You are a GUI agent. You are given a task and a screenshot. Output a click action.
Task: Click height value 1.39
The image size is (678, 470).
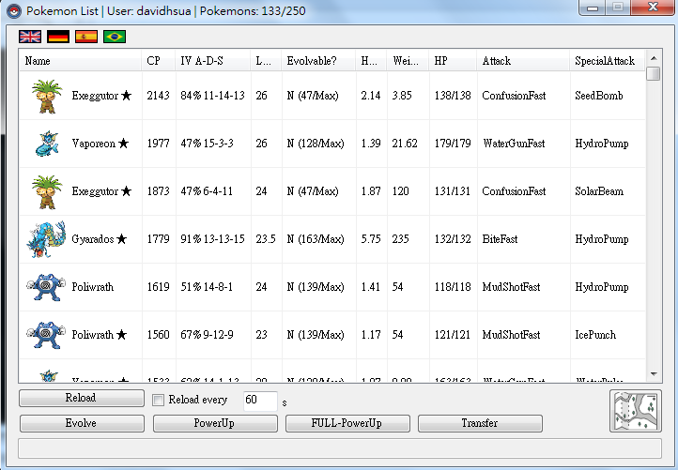click(371, 144)
